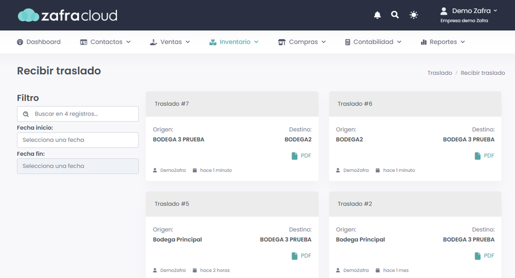Click the PDF file icon on Traslado #5
Image resolution: width=515 pixels, height=278 pixels.
tap(294, 256)
